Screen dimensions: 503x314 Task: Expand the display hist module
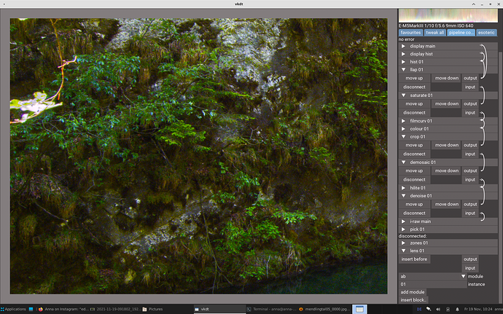tap(404, 54)
